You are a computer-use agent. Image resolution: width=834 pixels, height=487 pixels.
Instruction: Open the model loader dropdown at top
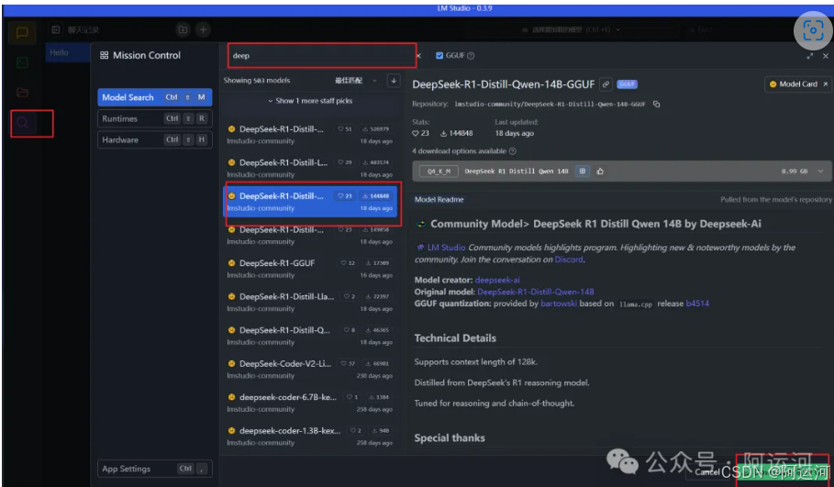[572, 29]
